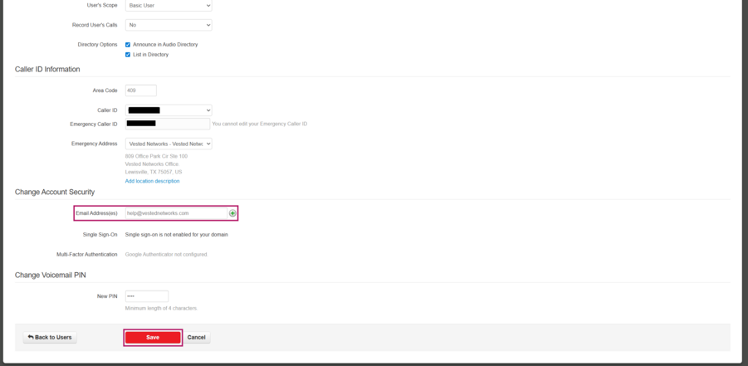Click the Add location description link

click(x=152, y=181)
